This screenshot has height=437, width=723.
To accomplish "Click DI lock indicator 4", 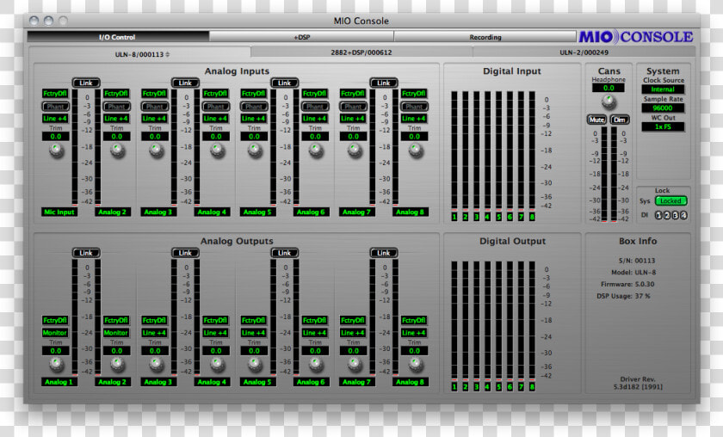I will tap(683, 215).
